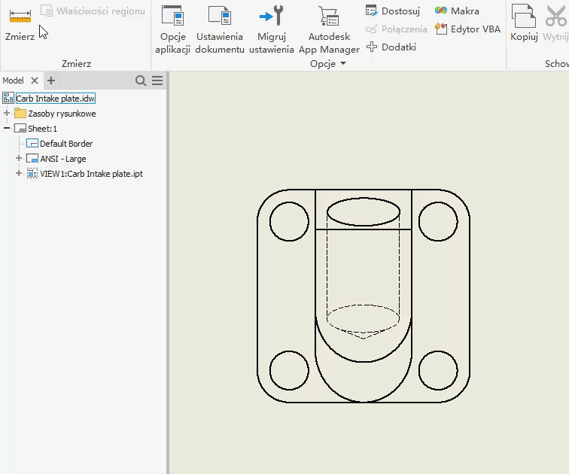The width and height of the screenshot is (569, 474).
Task: Expand ANSI - Large node
Action: [x=20, y=159]
